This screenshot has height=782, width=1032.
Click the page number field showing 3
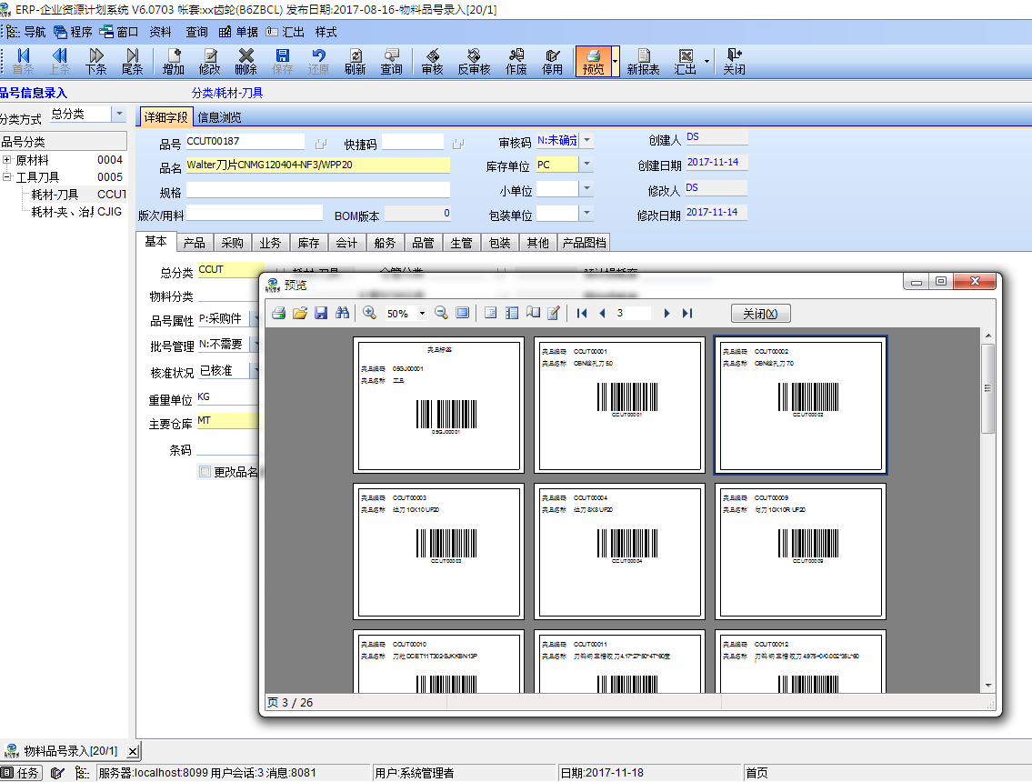(x=633, y=314)
